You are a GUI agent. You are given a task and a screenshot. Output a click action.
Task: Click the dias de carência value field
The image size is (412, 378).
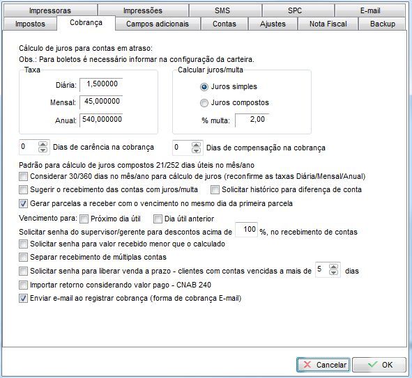(x=29, y=147)
